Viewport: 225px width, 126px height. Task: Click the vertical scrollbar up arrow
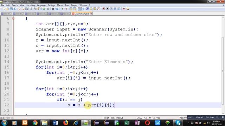tap(223, 17)
